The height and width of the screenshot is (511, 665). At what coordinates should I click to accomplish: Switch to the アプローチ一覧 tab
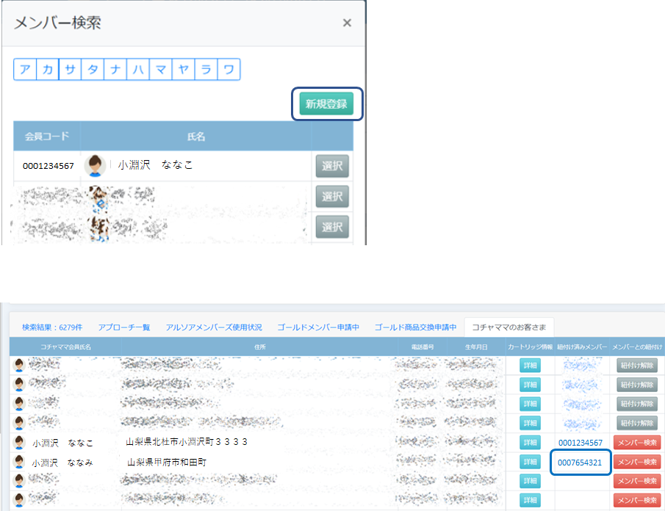pos(123,327)
